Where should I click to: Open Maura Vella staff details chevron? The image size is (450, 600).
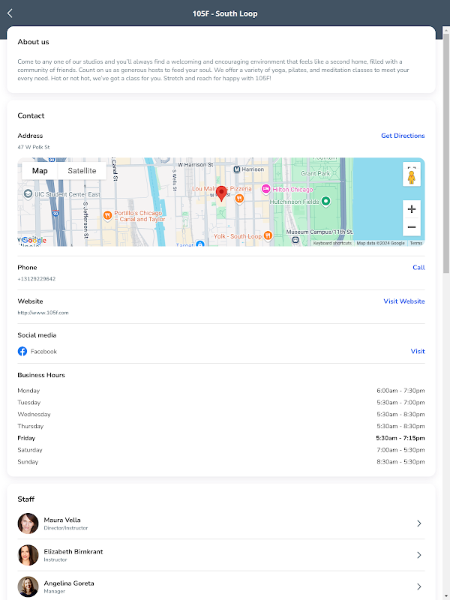[419, 523]
